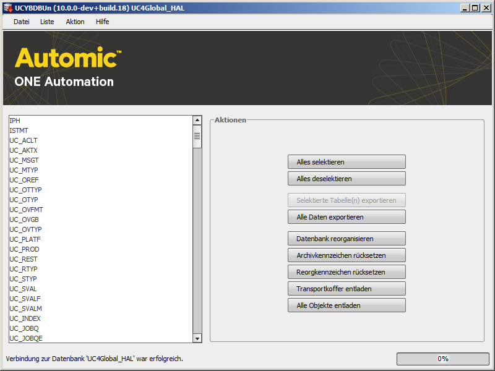The height and width of the screenshot is (371, 495).
Task: Open the Aktion menu
Action: [75, 22]
